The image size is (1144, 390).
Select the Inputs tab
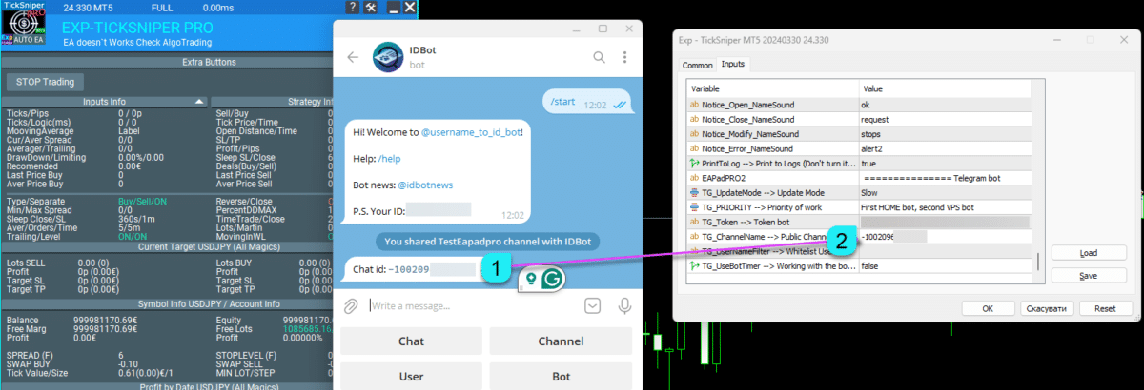733,65
